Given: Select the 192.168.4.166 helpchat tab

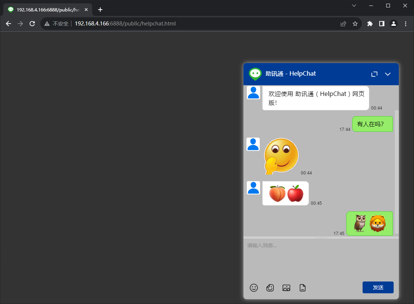Looking at the screenshot, I should coord(48,10).
